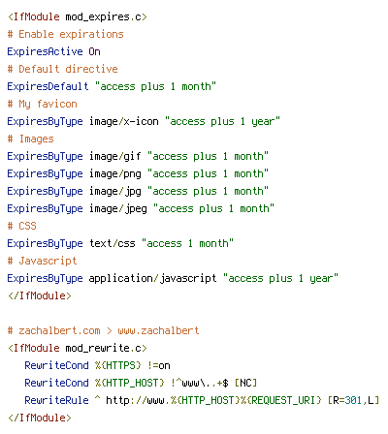The width and height of the screenshot is (388, 434).
Task: Click image/x-icon MIME type text
Action: coord(124,121)
